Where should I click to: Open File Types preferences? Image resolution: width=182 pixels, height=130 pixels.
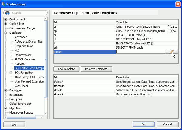(16, 99)
